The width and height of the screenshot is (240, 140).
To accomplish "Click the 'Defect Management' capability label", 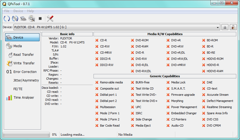I will pos(220,101).
